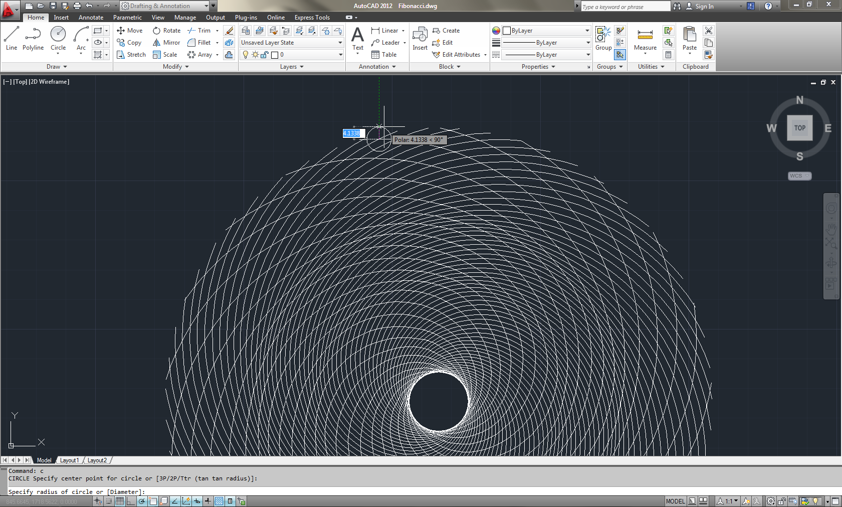
Task: Toggle Dynamic Input in status bar
Action: pos(197,501)
